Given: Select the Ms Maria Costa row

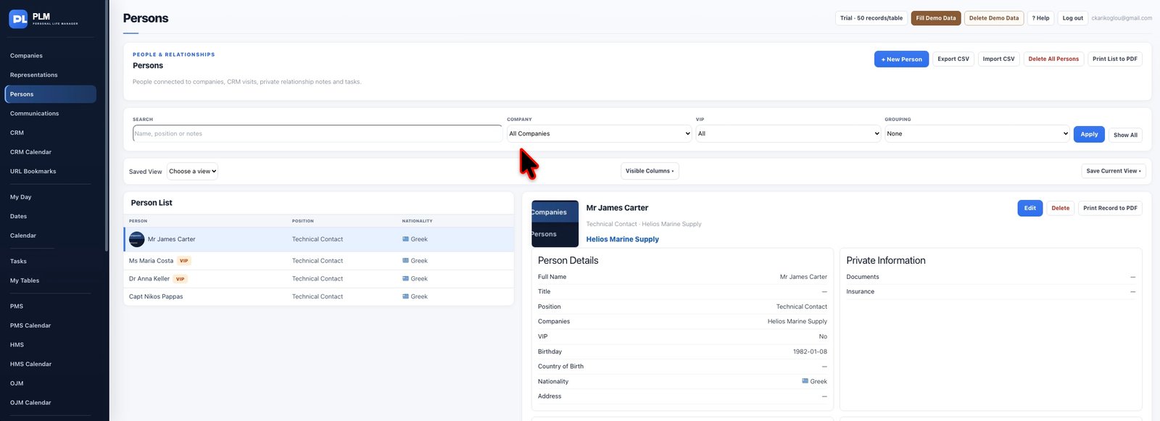Looking at the screenshot, I should [319, 261].
